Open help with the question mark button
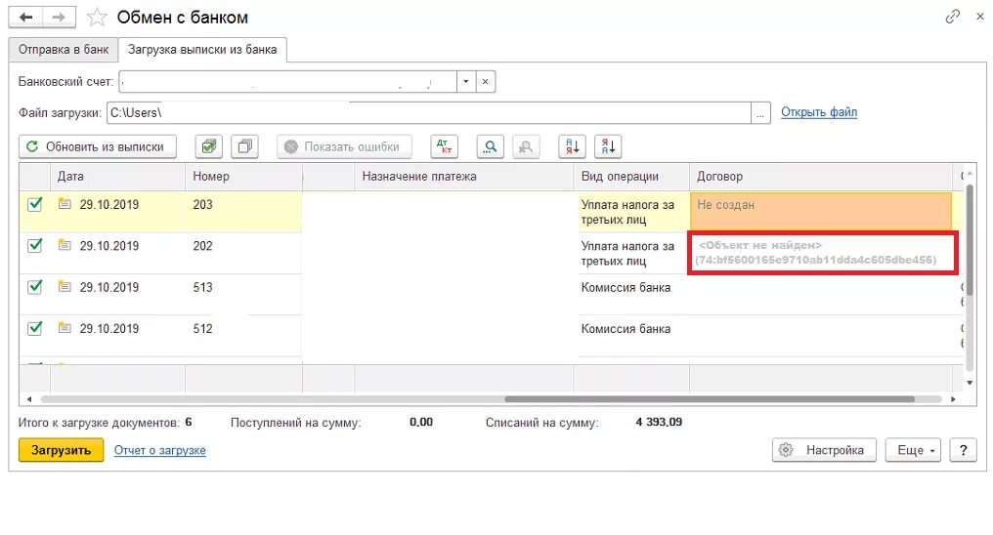Viewport: 993px width, 535px height. [964, 450]
